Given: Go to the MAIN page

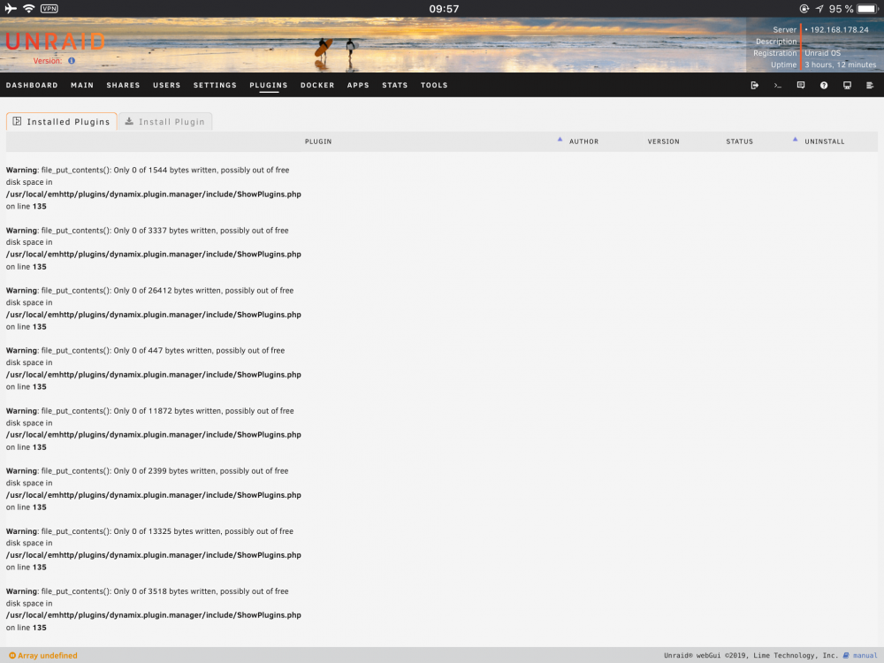Looking at the screenshot, I should 82,85.
